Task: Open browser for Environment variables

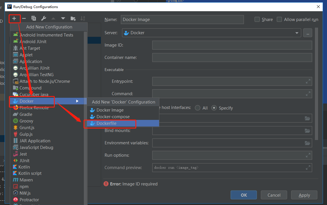Action: 307,143
